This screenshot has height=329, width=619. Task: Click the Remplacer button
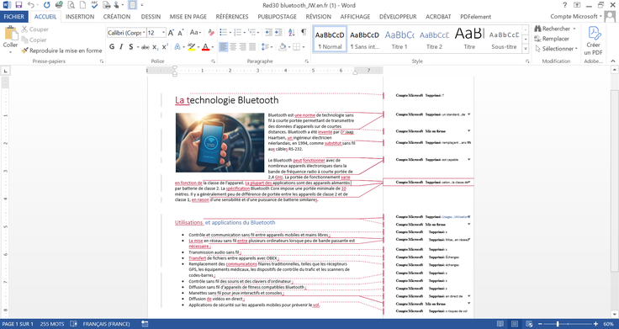point(552,39)
